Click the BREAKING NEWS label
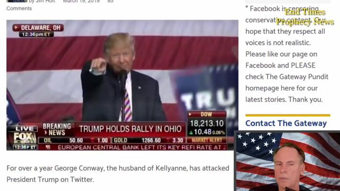Viewport: 340px width, 191px height. coord(57,129)
